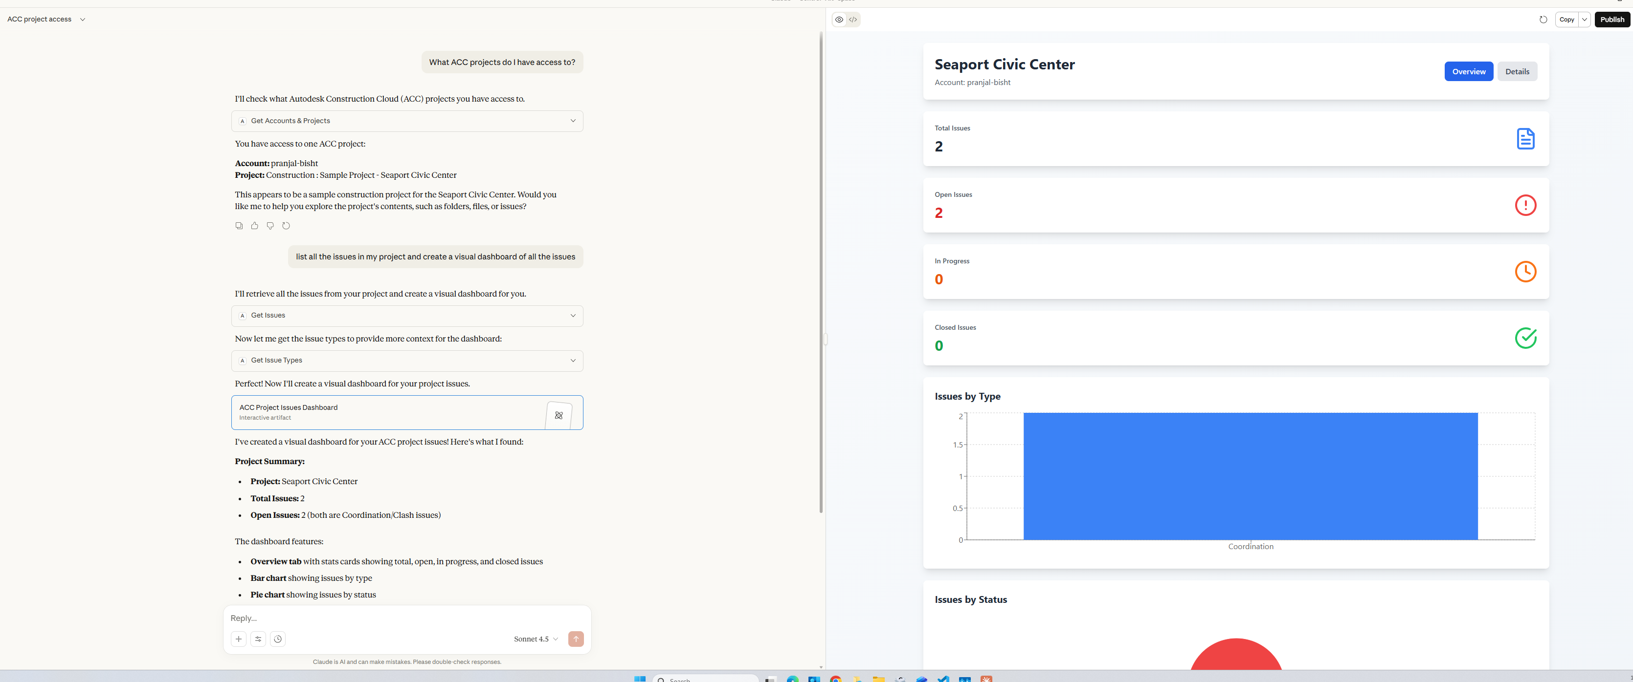Image resolution: width=1633 pixels, height=682 pixels.
Task: Switch to Details view in the dashboard
Action: click(1517, 71)
